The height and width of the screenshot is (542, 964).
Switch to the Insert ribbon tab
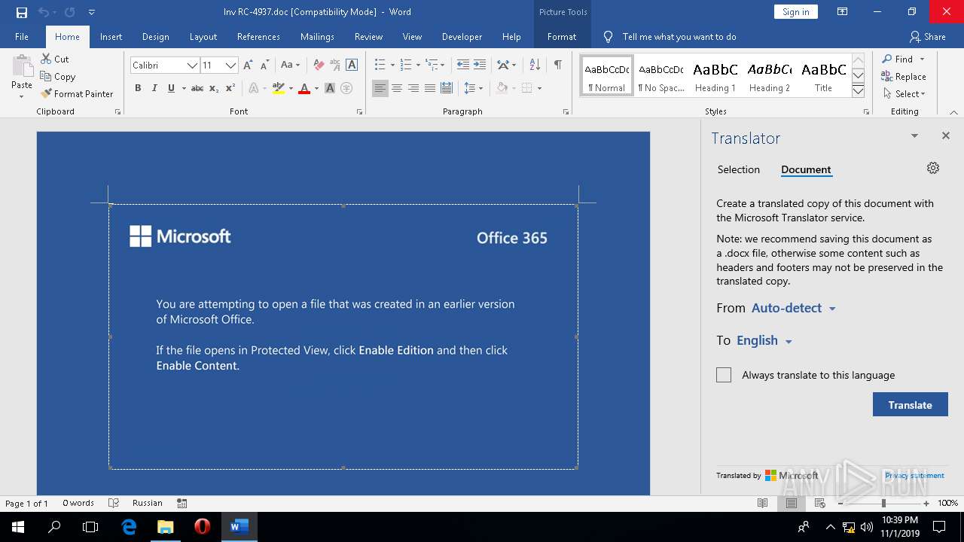click(x=111, y=37)
